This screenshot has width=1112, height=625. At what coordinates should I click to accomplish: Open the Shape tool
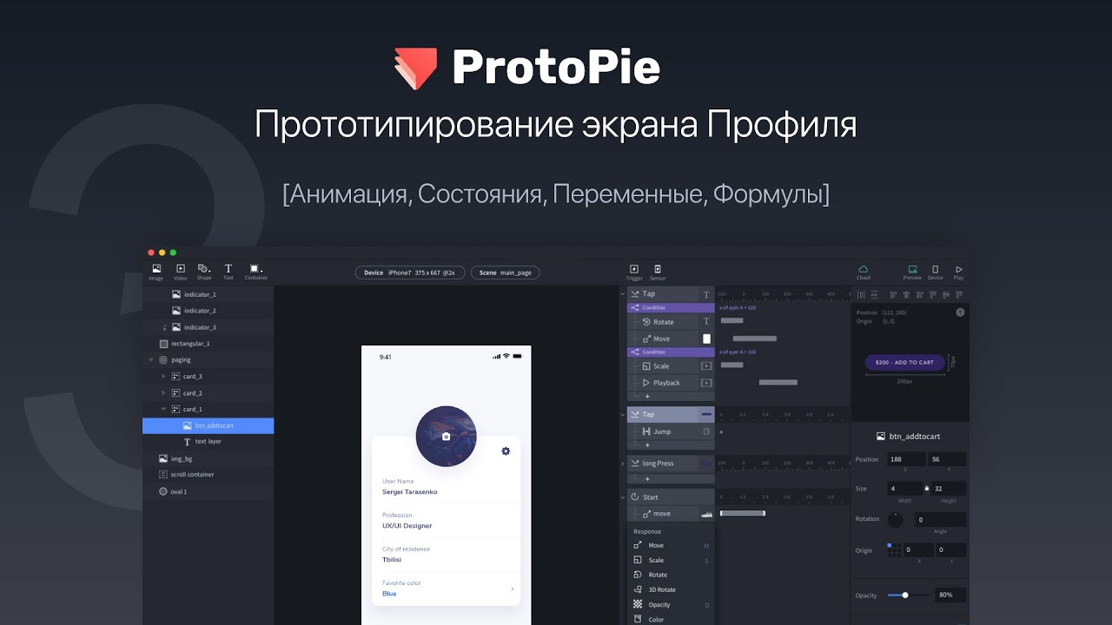click(x=204, y=272)
